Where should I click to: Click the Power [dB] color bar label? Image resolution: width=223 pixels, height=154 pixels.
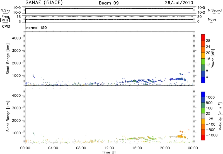[x=213, y=59]
